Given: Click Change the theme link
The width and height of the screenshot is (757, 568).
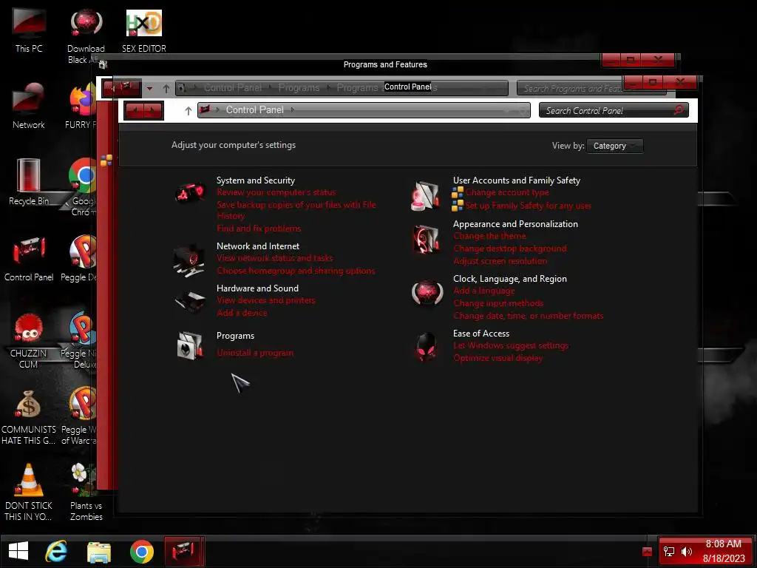Looking at the screenshot, I should pyautogui.click(x=489, y=236).
